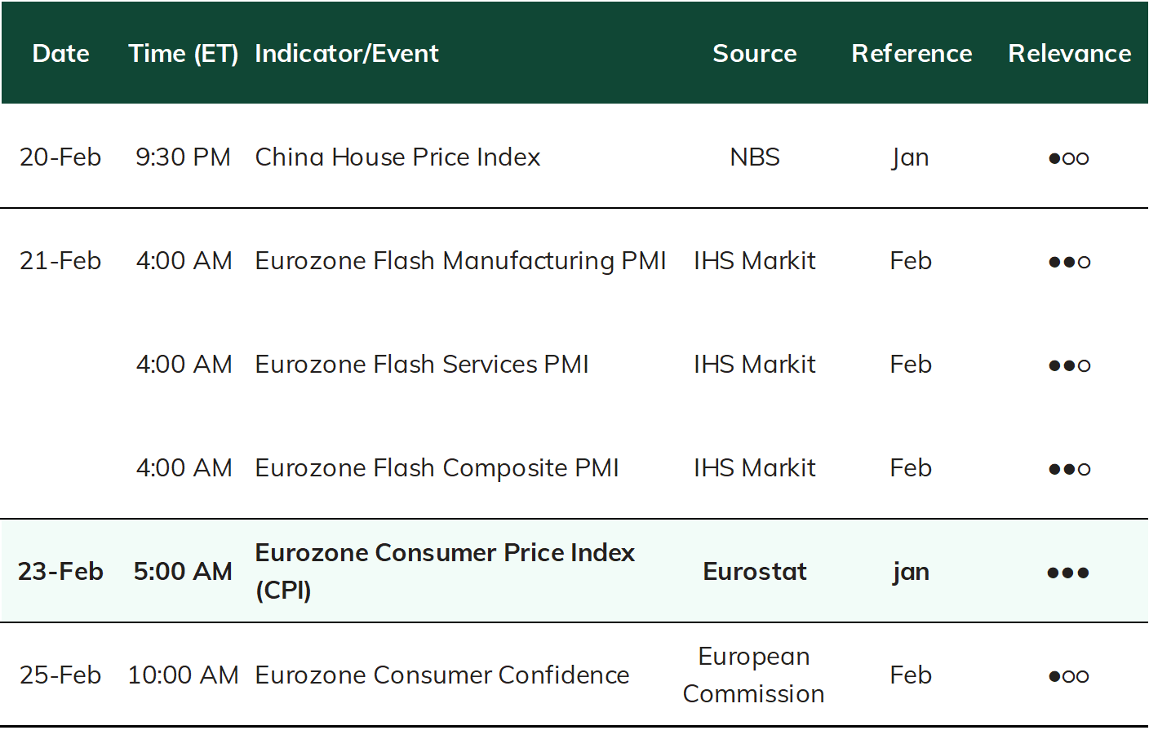Select the 23-Feb date cell

(x=60, y=572)
